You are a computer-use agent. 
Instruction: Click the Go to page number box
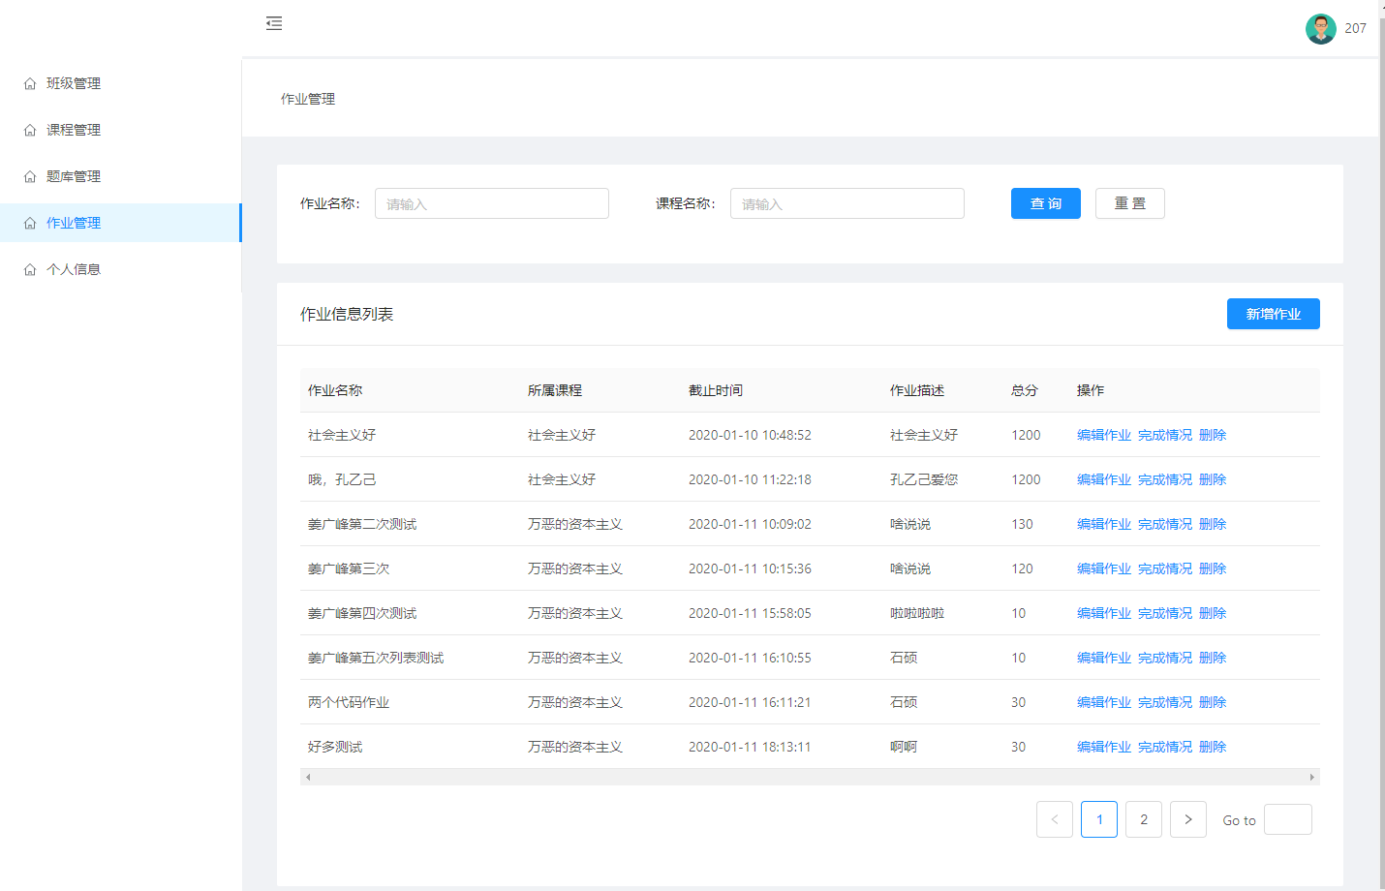tap(1287, 818)
